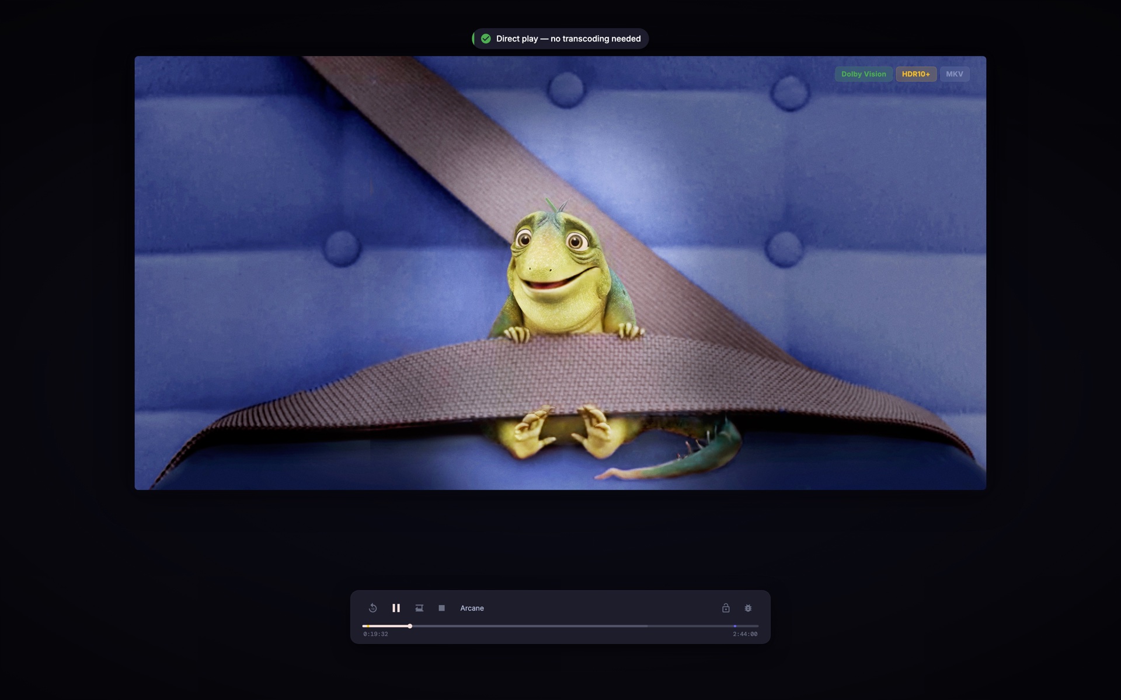
Task: Click the total duration 2:44:00
Action: tap(745, 634)
